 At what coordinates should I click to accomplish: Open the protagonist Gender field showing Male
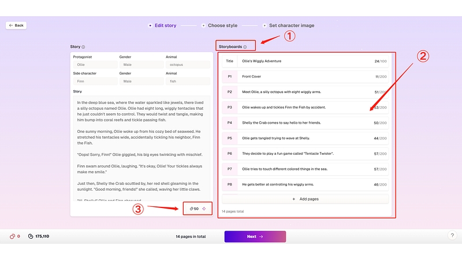click(x=140, y=65)
